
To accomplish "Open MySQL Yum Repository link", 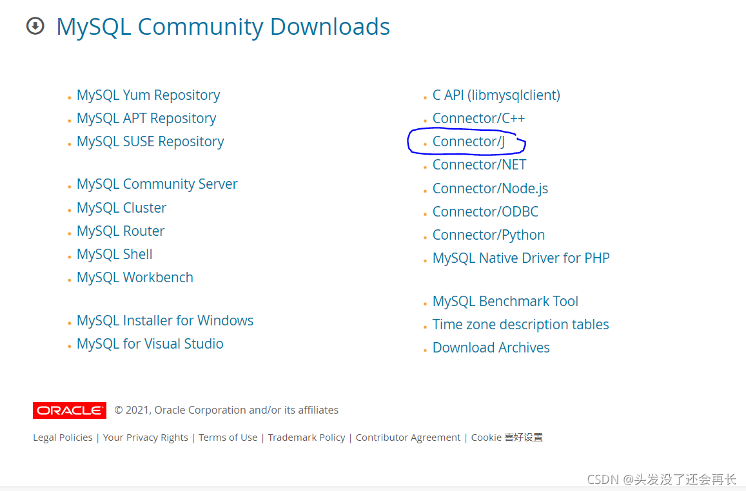I will point(148,95).
